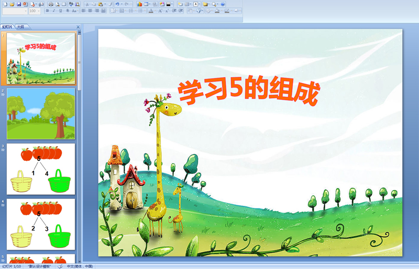
Task: Expand the undo history dropdown arrow
Action: pos(122,4)
